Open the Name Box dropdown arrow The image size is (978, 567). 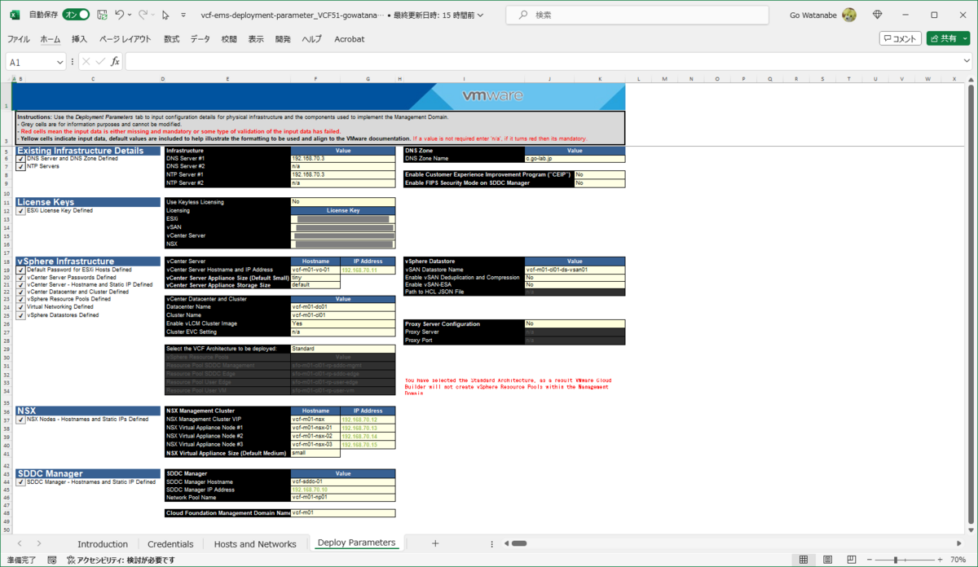60,62
